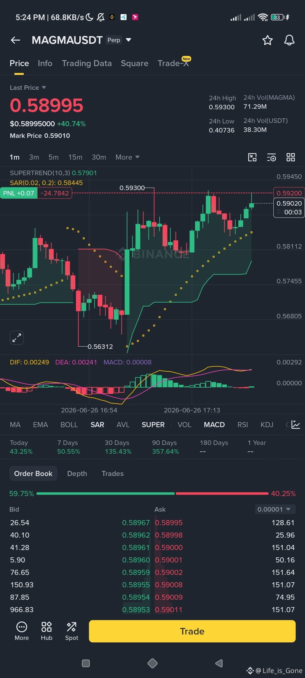Tap bid price 0.58955

[x=136, y=585]
